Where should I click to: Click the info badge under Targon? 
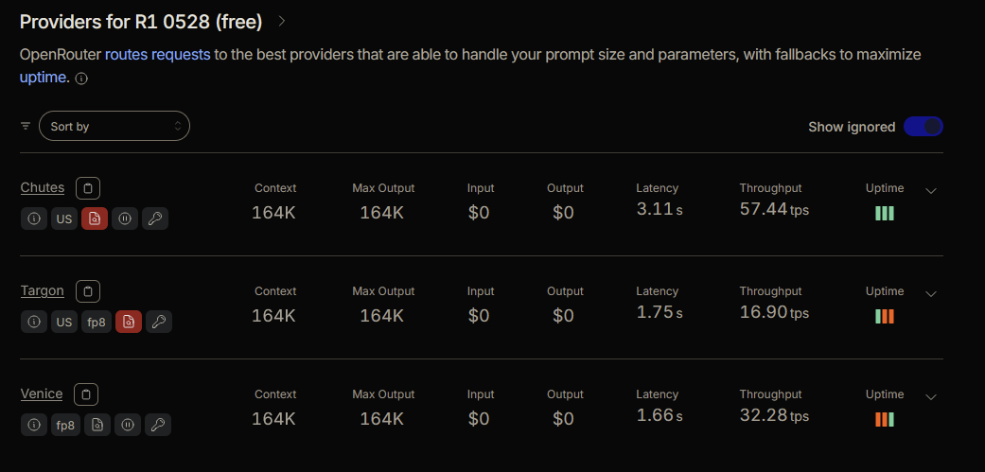coord(34,322)
